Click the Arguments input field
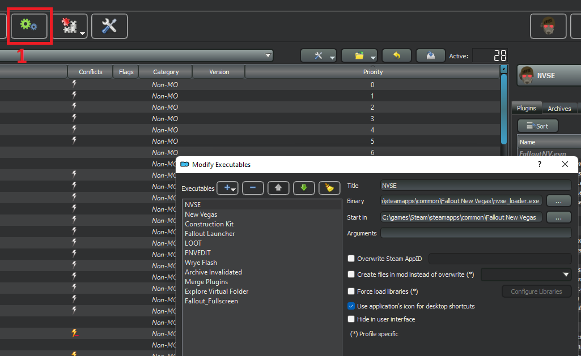Screen dimensions: 581x356 (x=476, y=233)
